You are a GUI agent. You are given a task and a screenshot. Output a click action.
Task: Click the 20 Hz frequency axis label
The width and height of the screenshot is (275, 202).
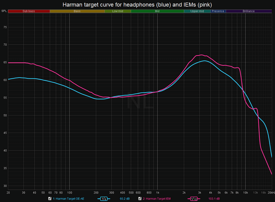pos(8,192)
